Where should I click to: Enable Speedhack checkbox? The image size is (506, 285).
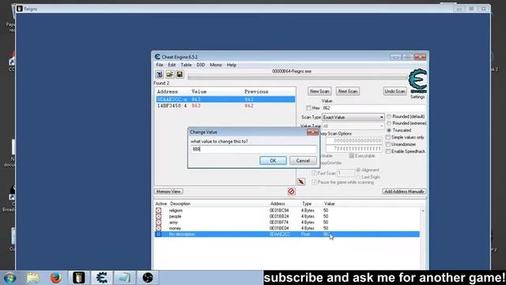click(388, 151)
